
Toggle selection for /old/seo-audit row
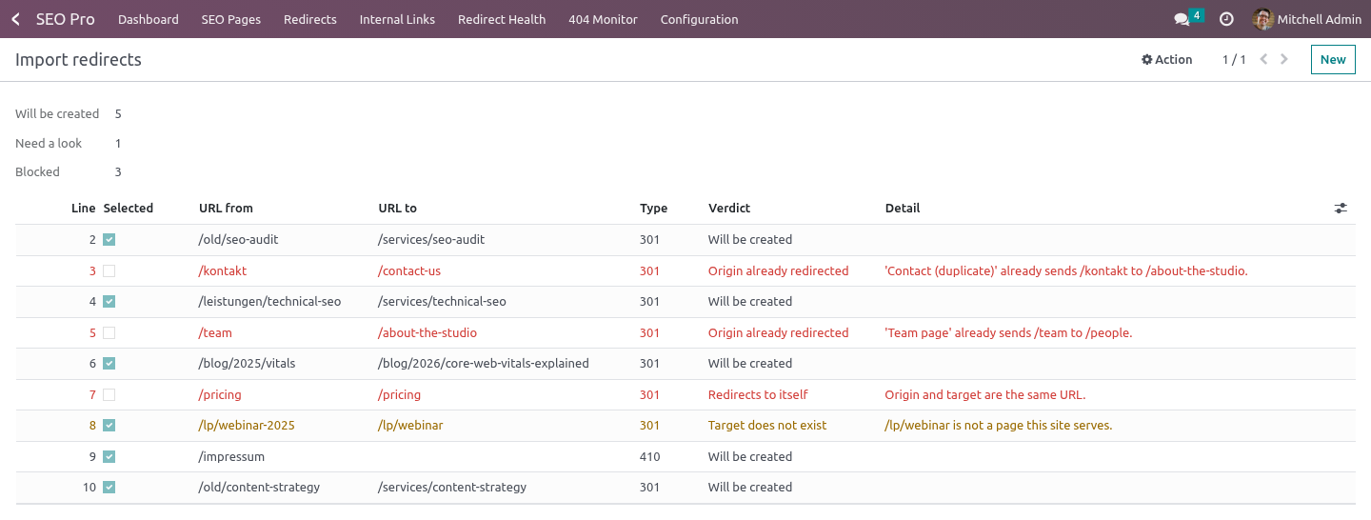(109, 240)
